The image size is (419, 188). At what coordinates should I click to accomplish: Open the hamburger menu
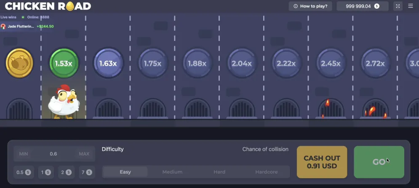coord(411,6)
